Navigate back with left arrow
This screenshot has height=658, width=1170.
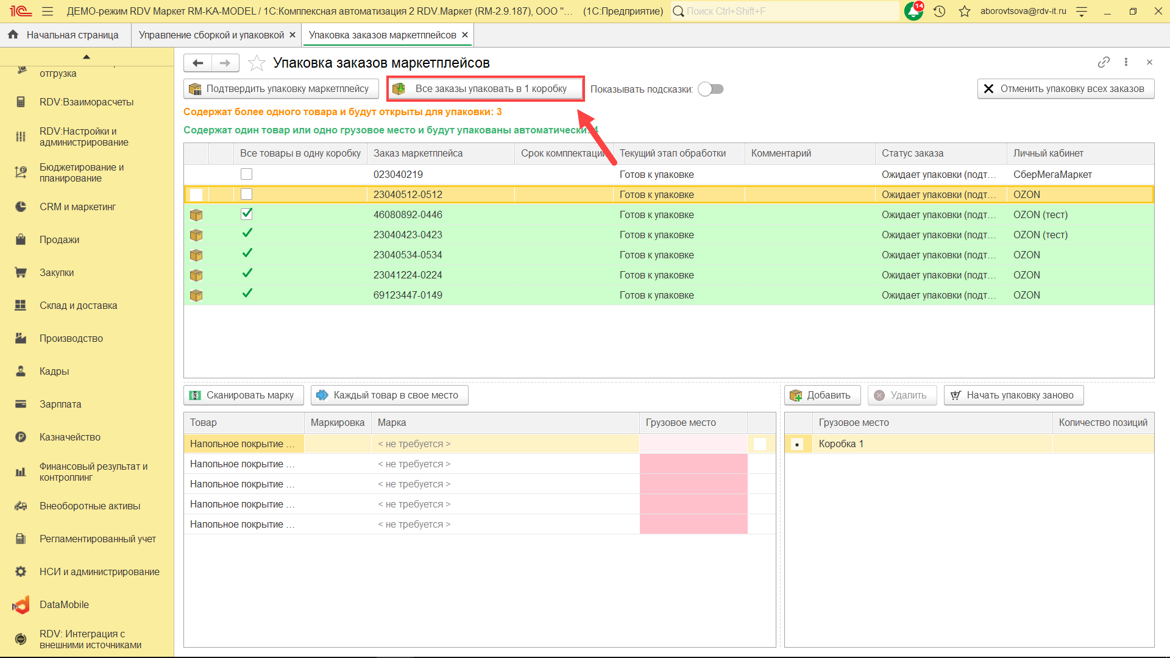pos(197,63)
